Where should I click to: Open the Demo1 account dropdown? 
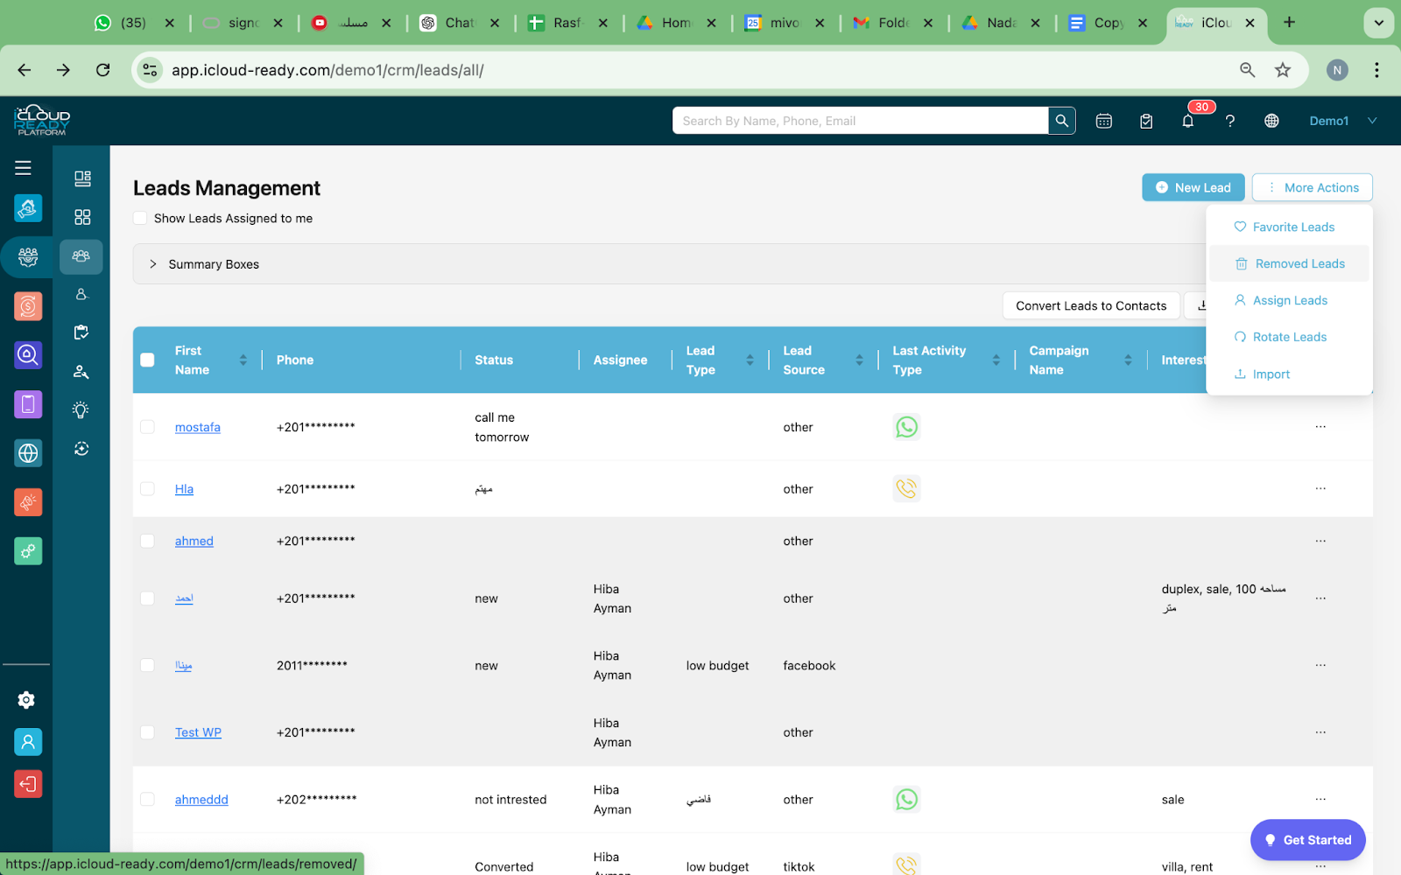pyautogui.click(x=1343, y=121)
